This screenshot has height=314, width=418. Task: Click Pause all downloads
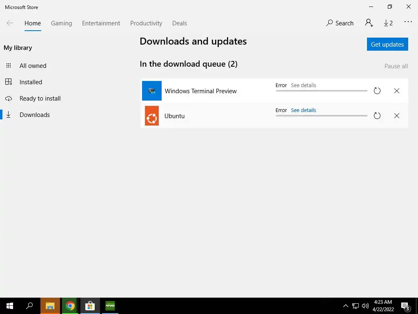coord(396,66)
